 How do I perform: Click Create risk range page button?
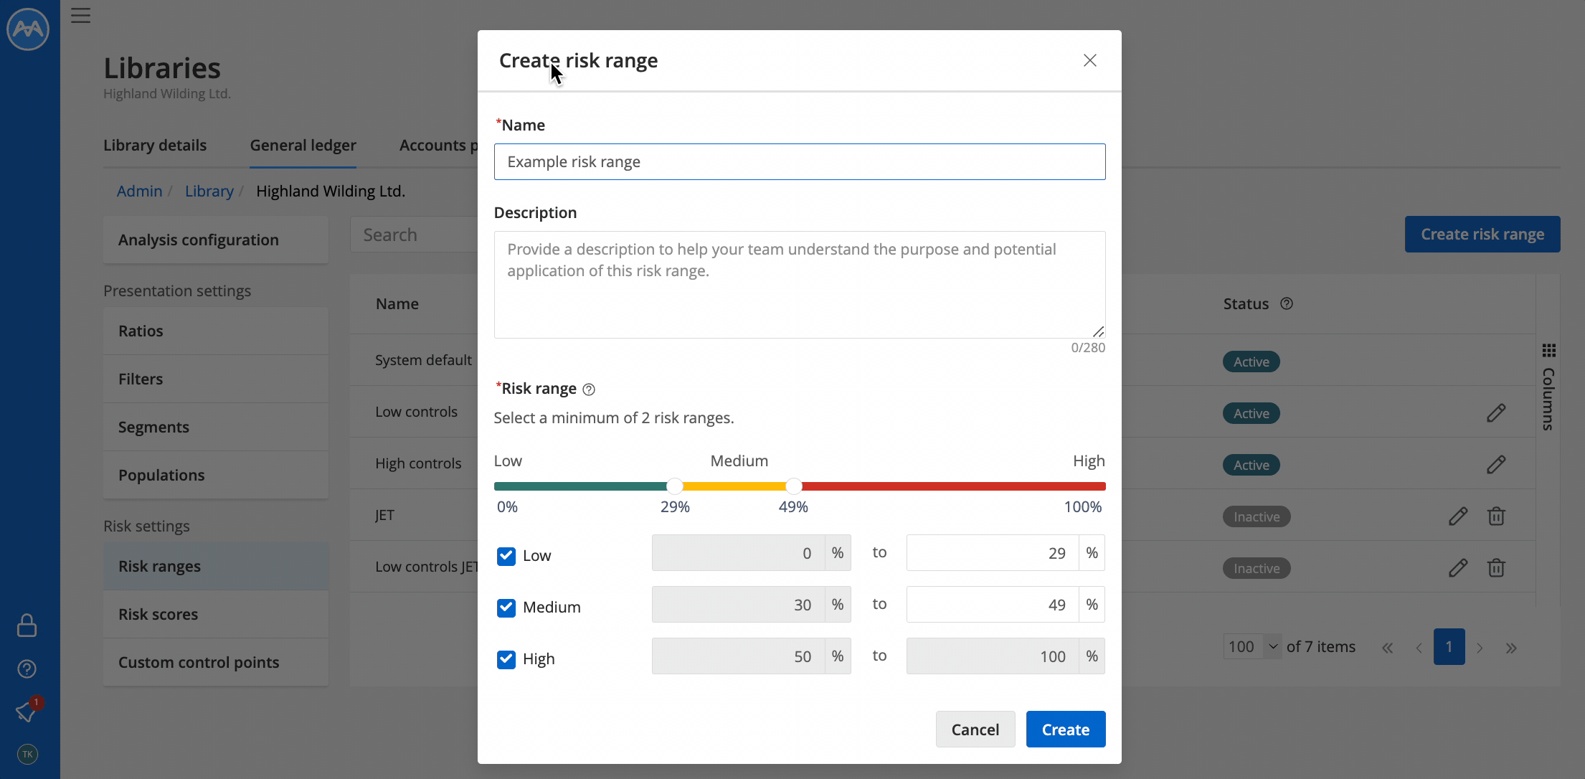1482,234
